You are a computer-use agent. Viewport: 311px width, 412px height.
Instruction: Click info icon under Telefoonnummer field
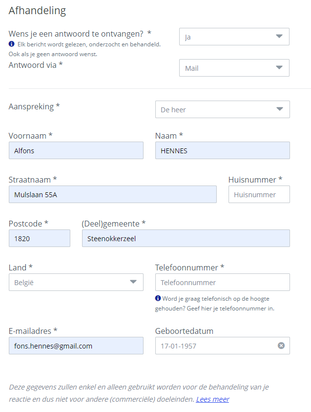pos(158,298)
